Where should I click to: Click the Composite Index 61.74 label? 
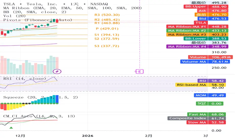197,118
